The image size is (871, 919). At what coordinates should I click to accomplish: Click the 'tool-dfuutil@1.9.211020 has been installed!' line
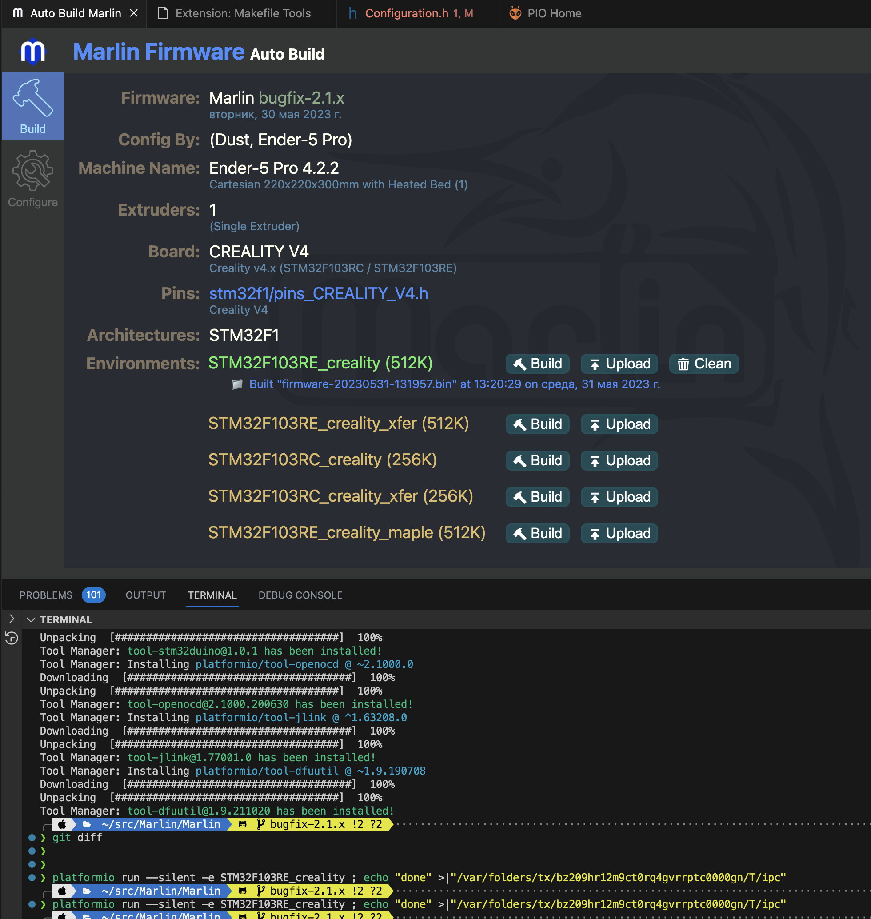[x=260, y=811]
